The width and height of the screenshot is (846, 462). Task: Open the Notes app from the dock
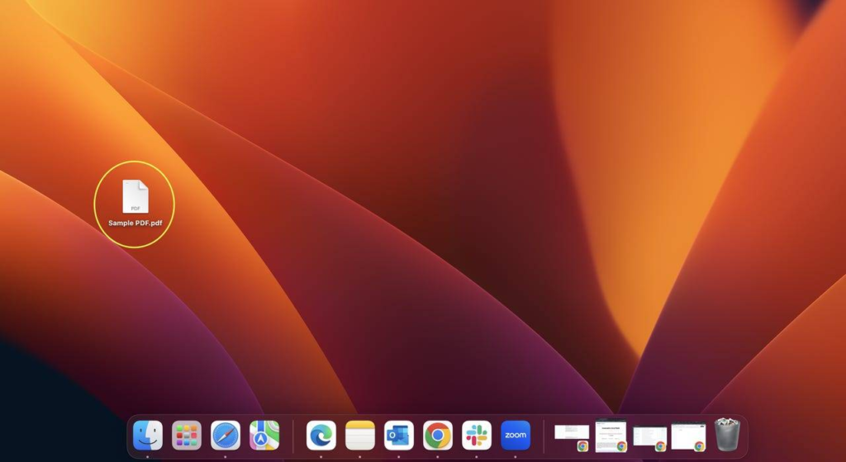tap(360, 435)
